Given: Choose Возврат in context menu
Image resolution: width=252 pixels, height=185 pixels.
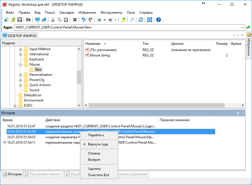Looking at the screenshot, I should [99, 160].
